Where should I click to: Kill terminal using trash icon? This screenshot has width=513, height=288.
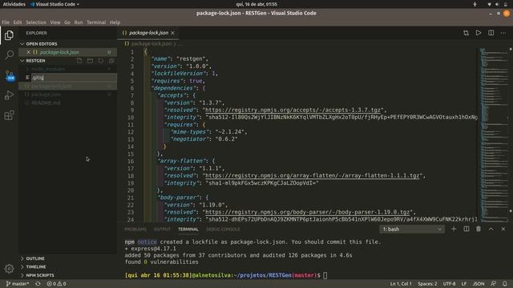click(x=479, y=230)
